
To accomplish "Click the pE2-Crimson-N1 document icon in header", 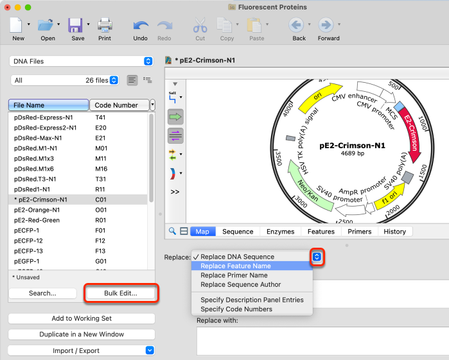I will 168,60.
